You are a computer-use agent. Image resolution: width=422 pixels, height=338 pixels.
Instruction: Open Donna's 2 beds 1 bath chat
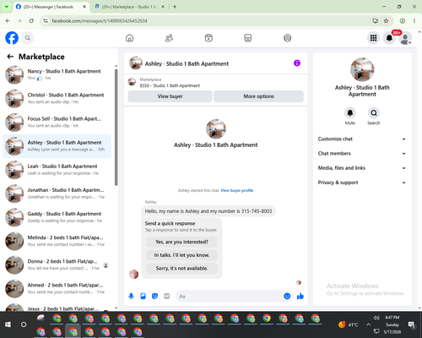tap(57, 265)
